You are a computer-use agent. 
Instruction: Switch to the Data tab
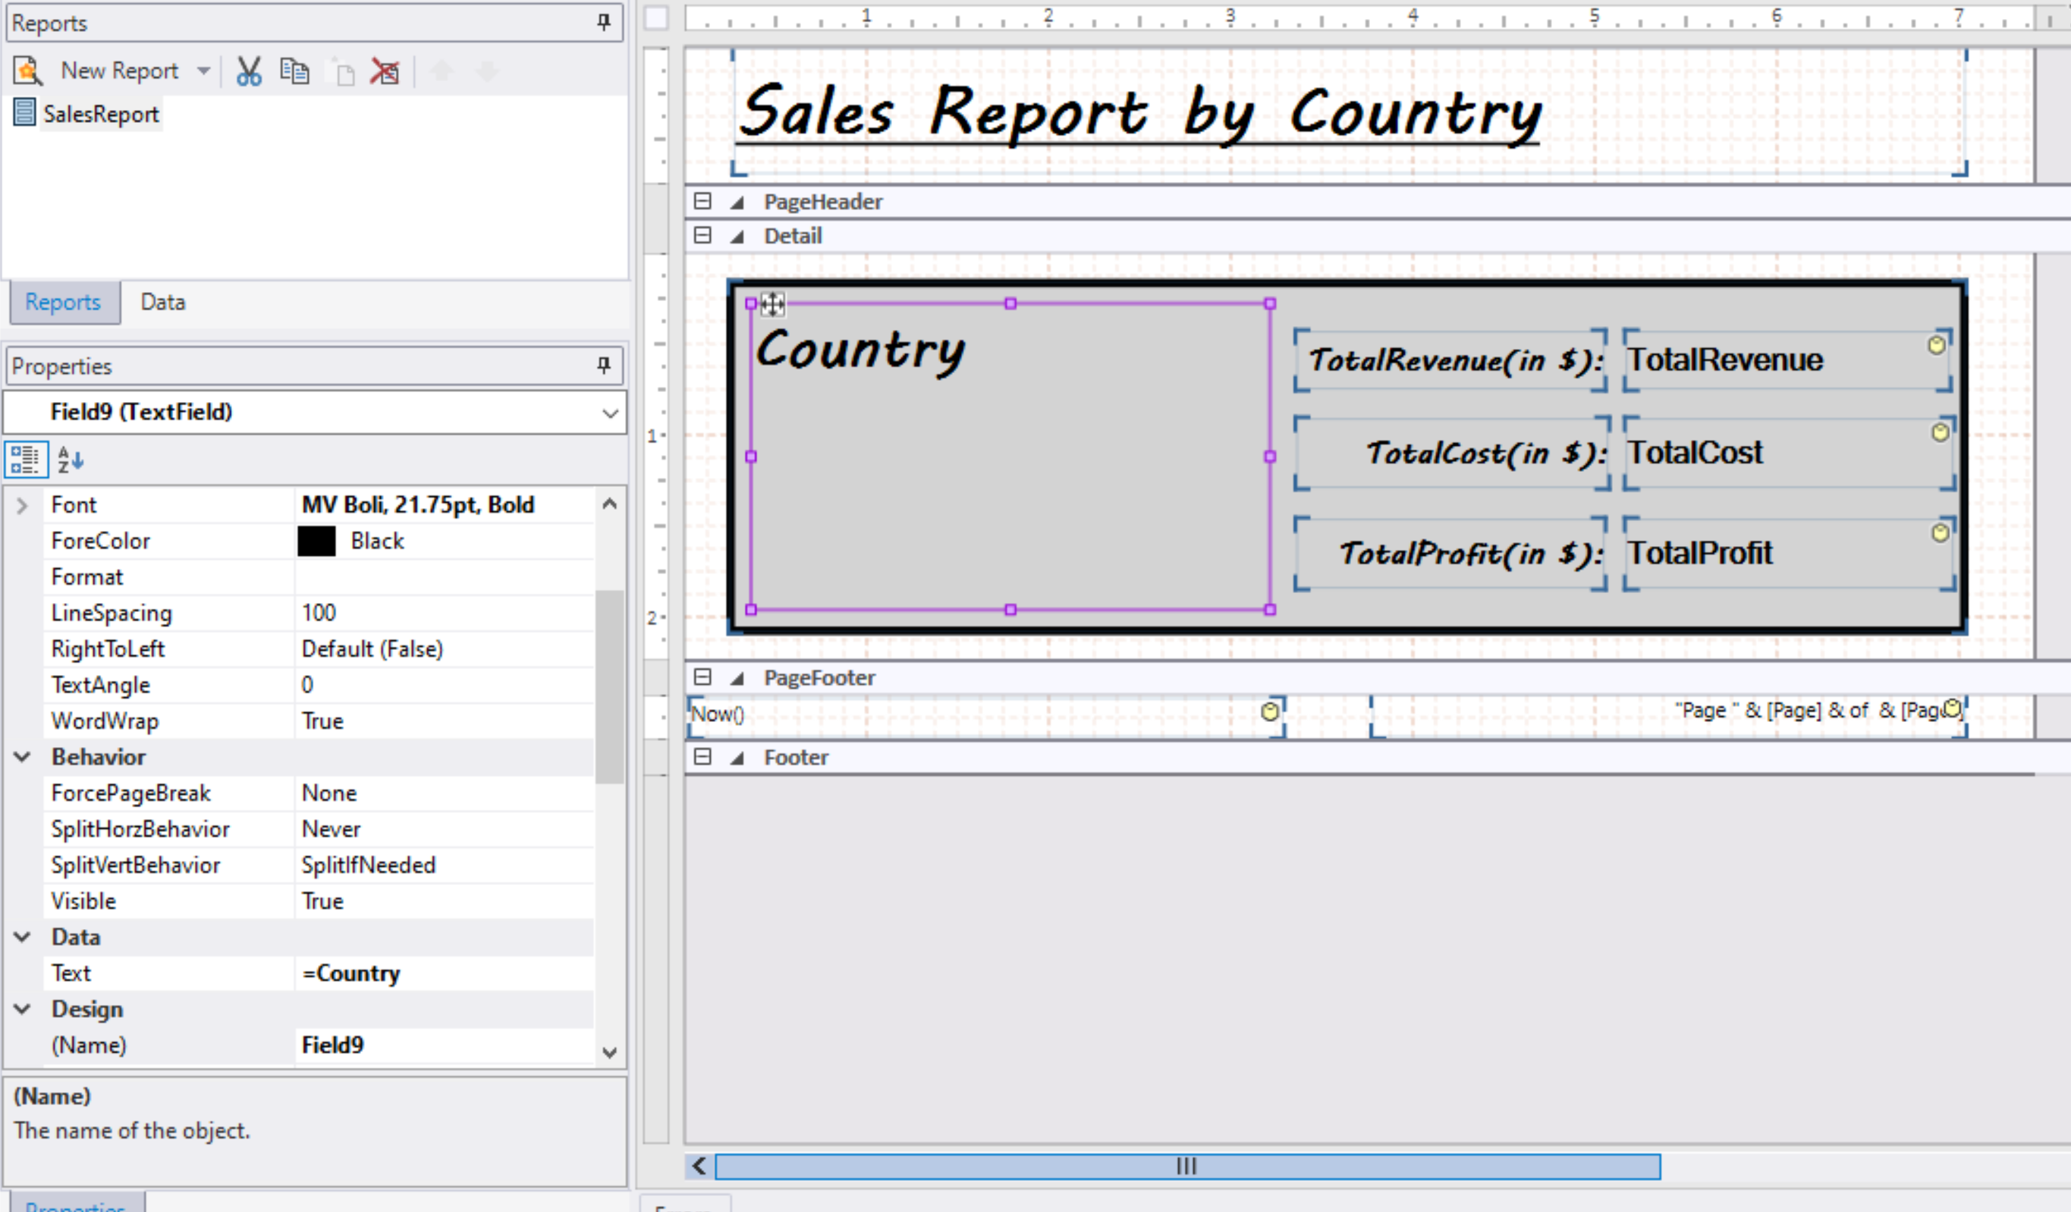[162, 302]
